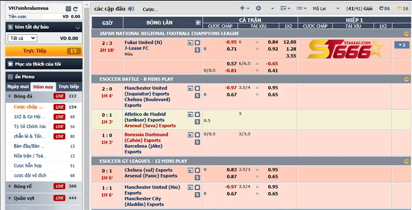Viewport: 412px width, 210px height.
Task: Click the ST666 banner logo
Action: click(345, 49)
